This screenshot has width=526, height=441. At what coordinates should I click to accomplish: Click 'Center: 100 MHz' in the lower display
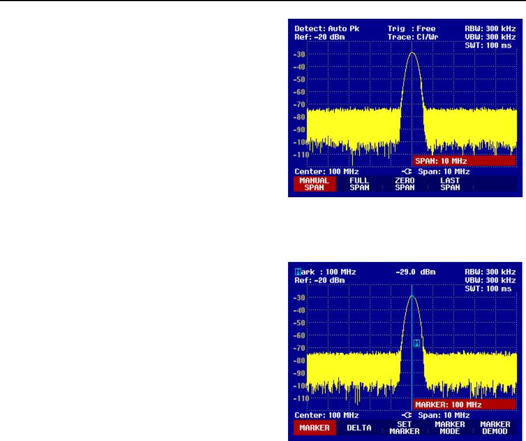tap(326, 415)
